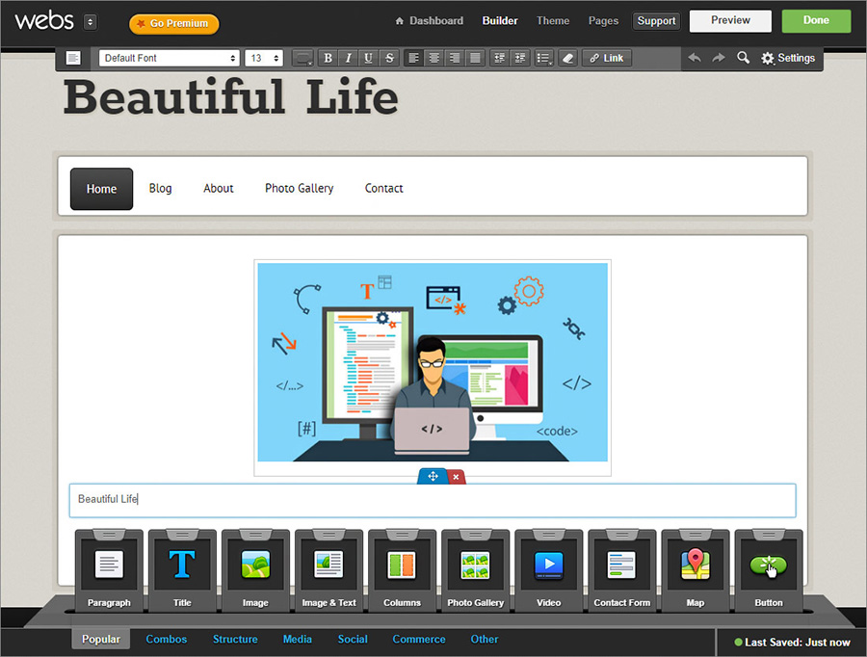Add an Image & Text module

pyautogui.click(x=329, y=570)
